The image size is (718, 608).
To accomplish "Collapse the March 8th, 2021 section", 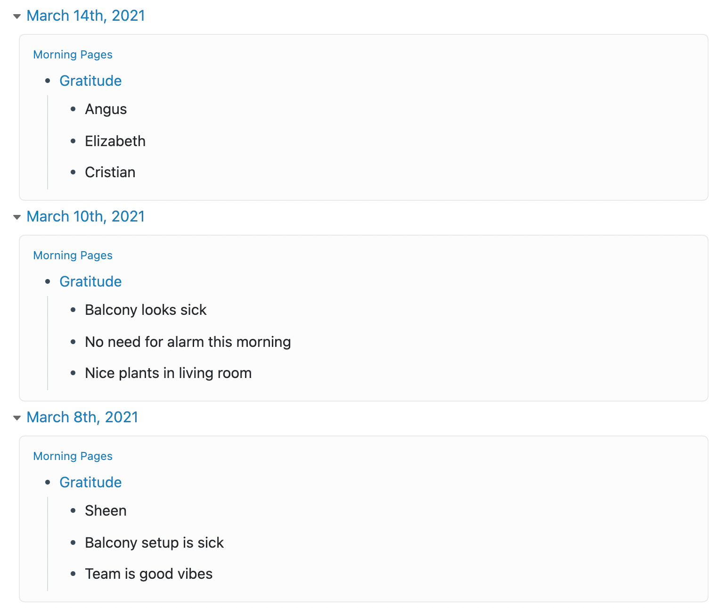I will tap(17, 418).
